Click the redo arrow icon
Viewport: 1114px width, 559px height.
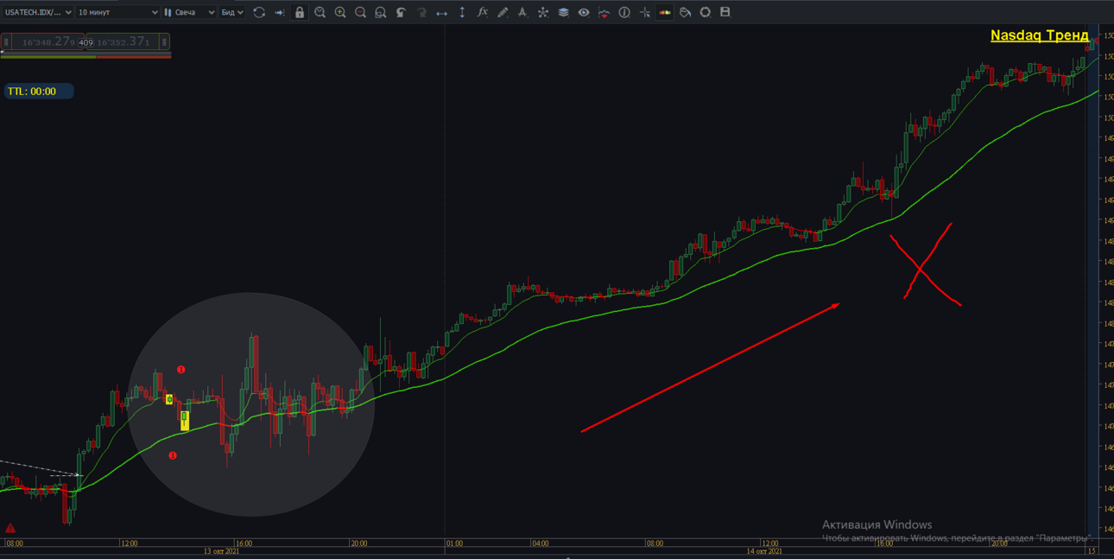(x=421, y=12)
